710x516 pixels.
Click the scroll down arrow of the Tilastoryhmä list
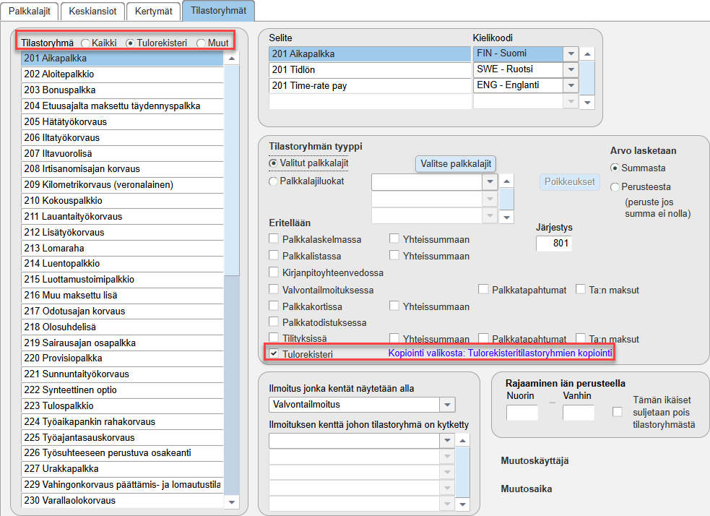pos(231,502)
